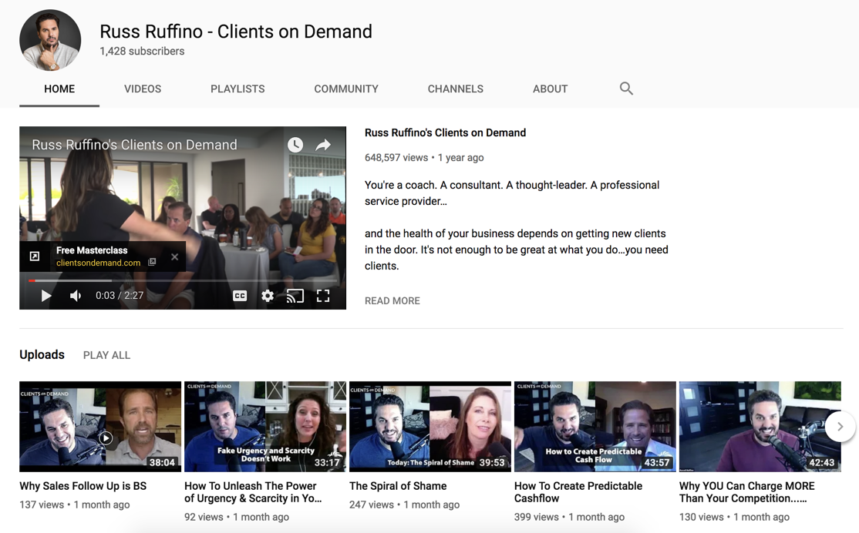Switch to the Videos tab
859x533 pixels.
pos(143,89)
